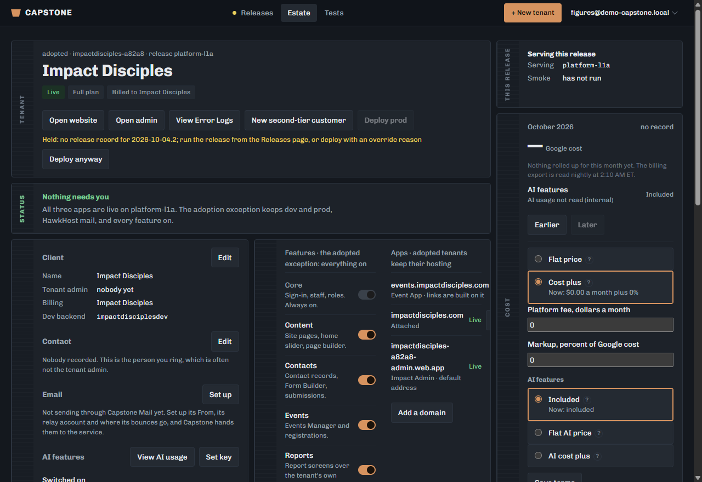This screenshot has width=702, height=482.
Task: Click the help icon beside Flat AI price
Action: pos(599,433)
